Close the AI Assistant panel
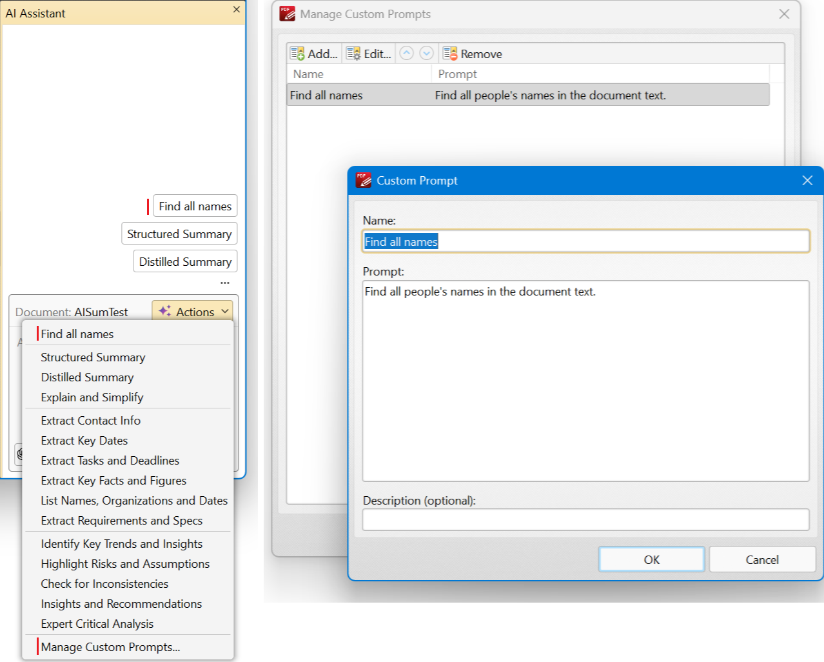The width and height of the screenshot is (824, 662). tap(237, 10)
